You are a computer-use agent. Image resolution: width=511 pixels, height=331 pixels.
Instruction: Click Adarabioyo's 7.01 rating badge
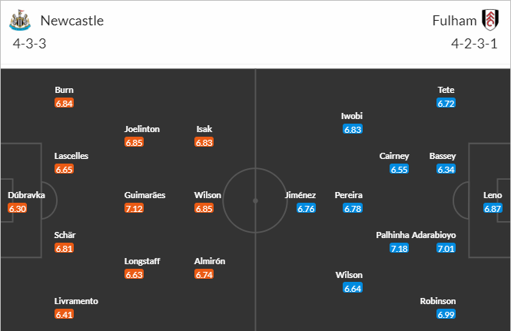coord(446,249)
